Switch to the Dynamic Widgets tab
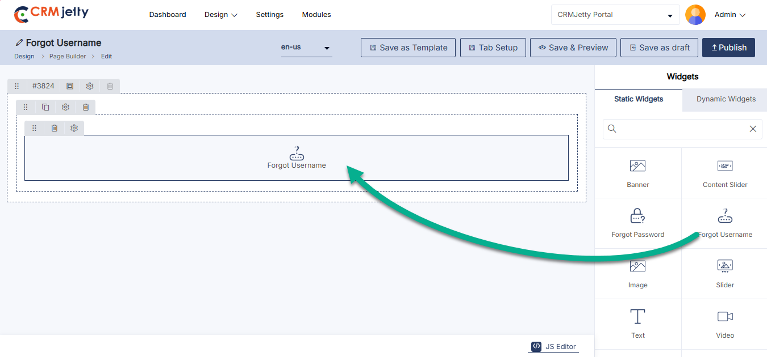Screen dimensions: 767x357 tap(726, 99)
